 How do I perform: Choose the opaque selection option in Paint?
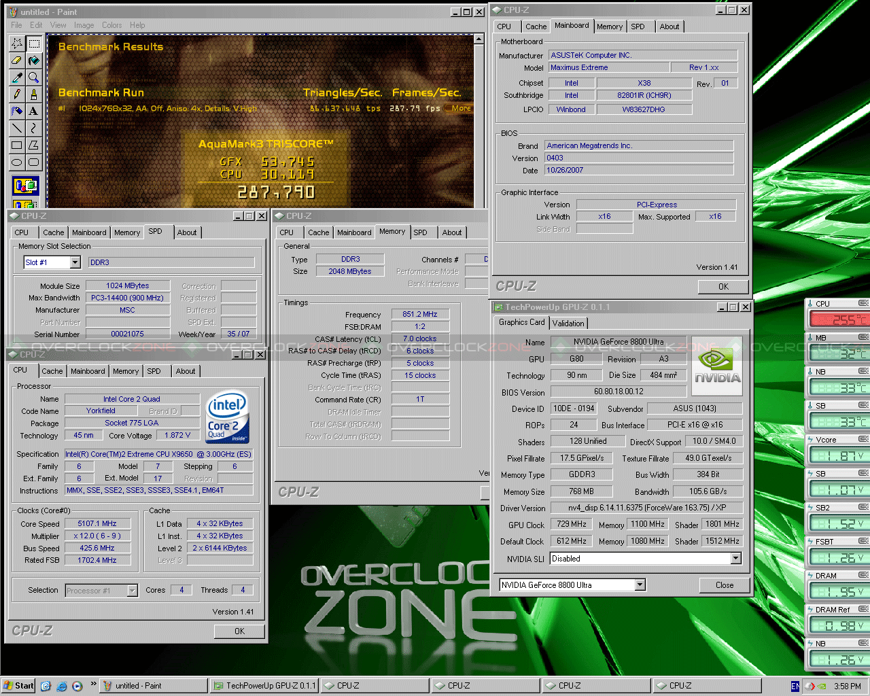click(26, 185)
